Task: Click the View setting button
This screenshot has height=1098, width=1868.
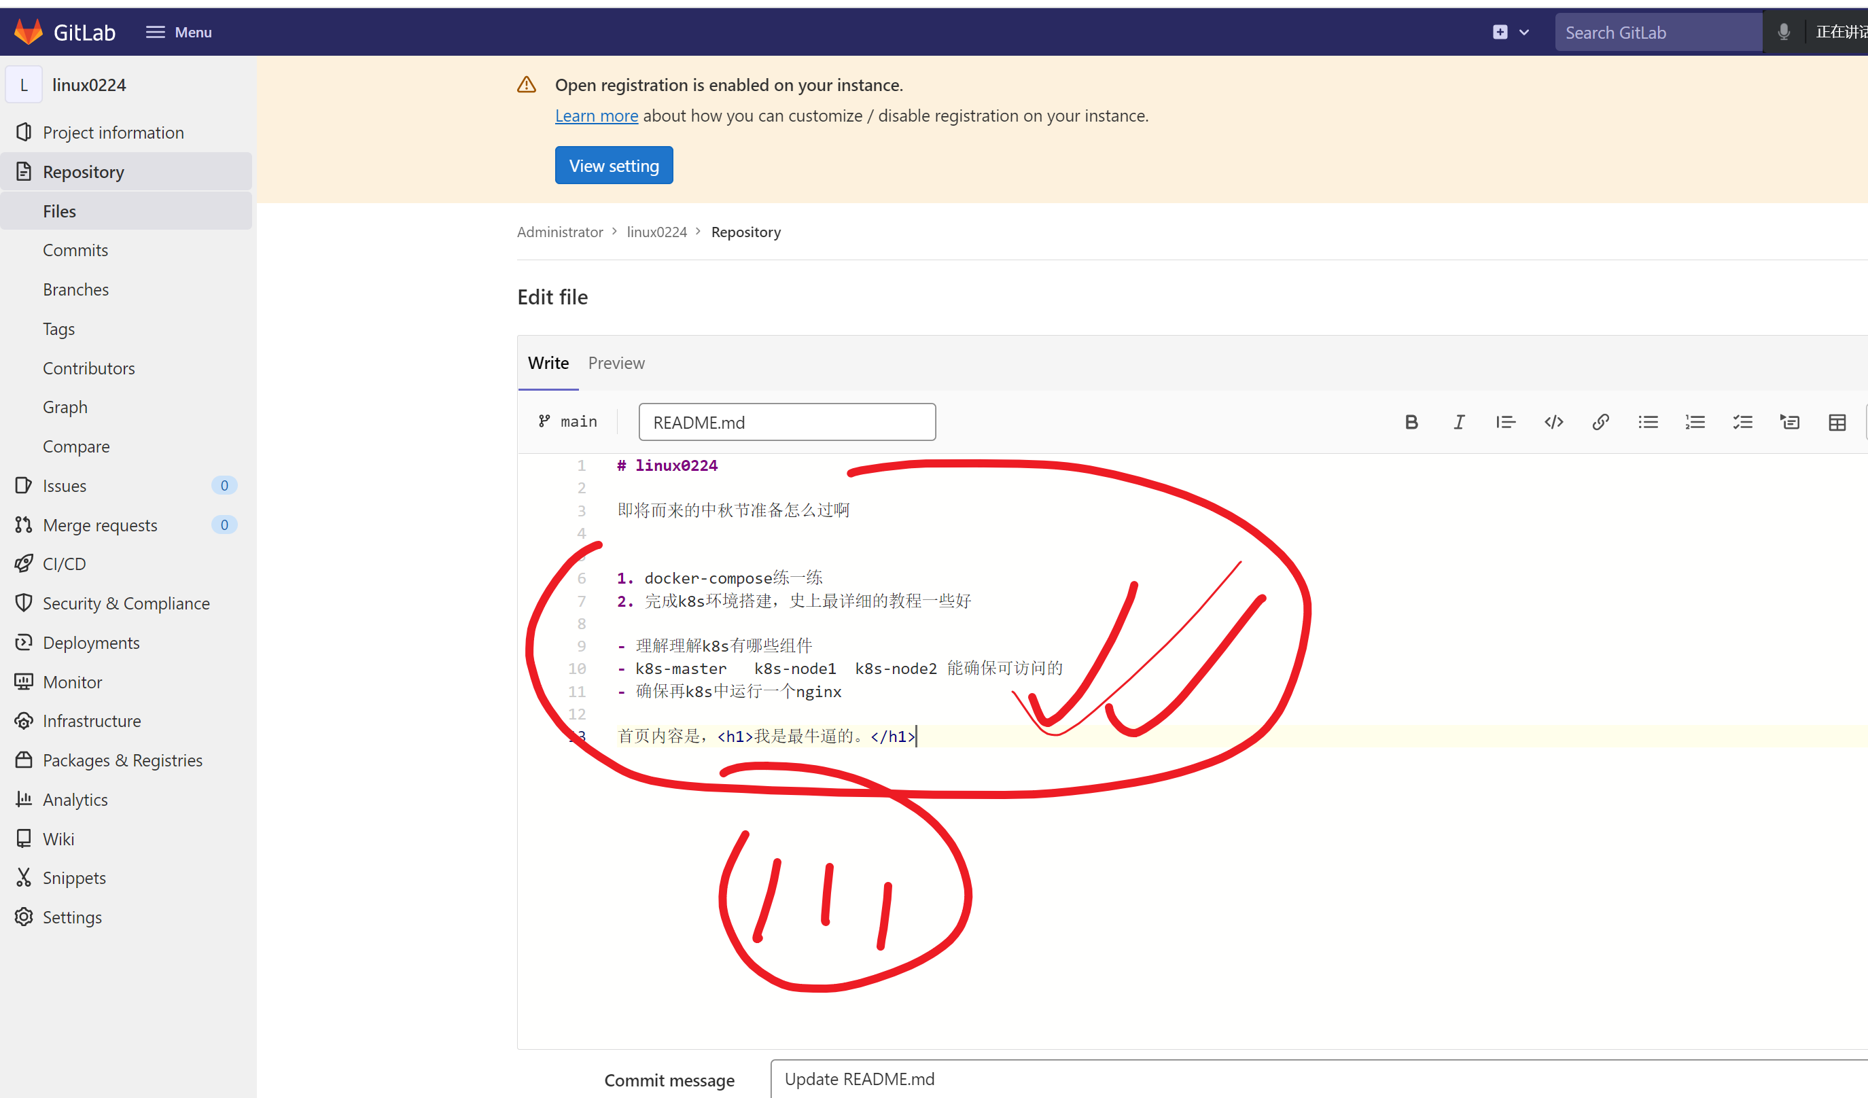Action: [614, 165]
